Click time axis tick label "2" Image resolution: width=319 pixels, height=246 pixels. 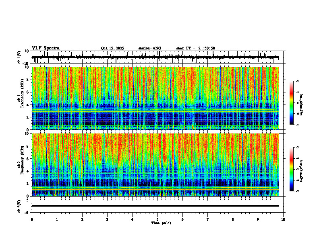click(82, 219)
